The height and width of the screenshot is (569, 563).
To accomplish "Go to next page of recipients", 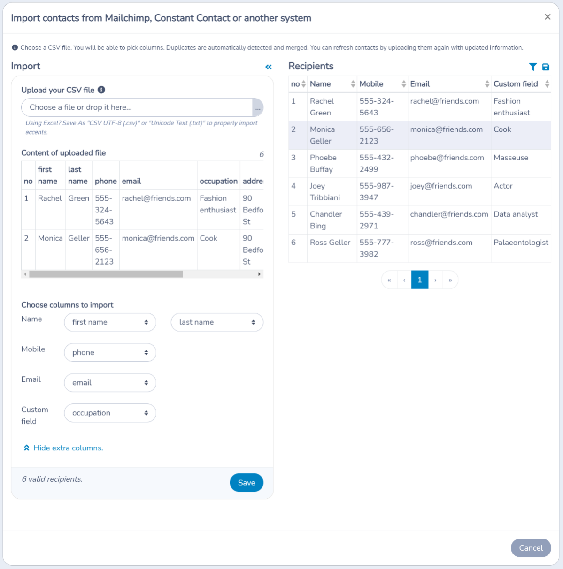I will point(435,280).
